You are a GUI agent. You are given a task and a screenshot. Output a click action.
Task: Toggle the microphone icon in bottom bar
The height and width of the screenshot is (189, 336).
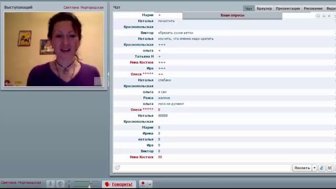[50, 184]
